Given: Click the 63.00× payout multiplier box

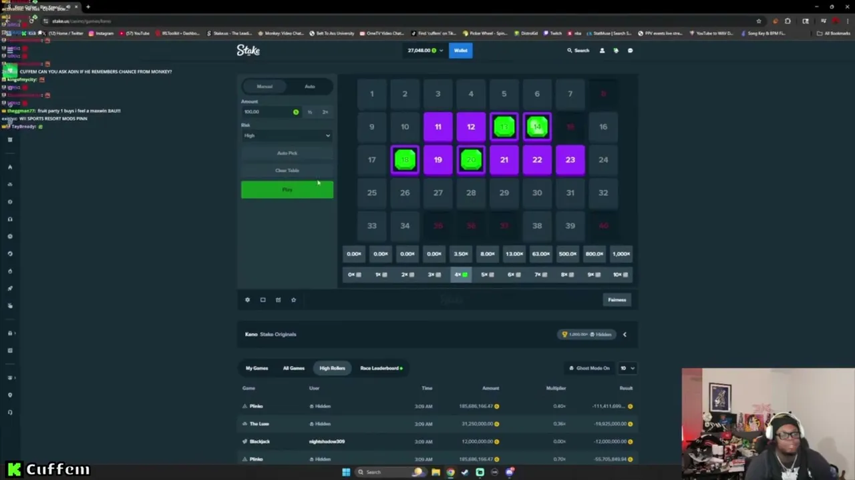Looking at the screenshot, I should [x=541, y=254].
